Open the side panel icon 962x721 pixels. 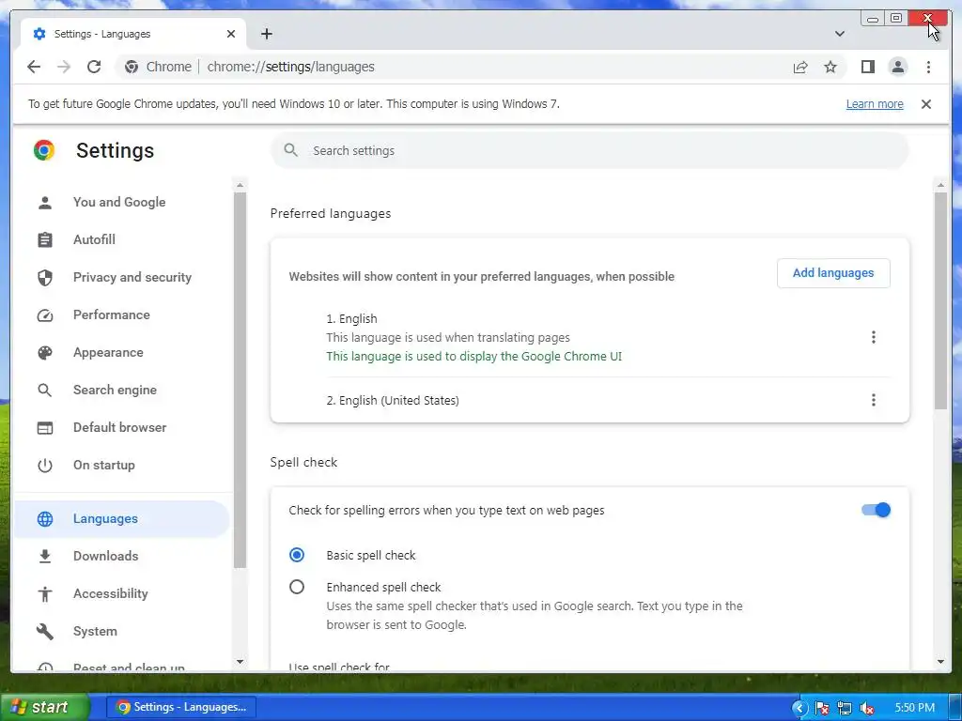(867, 67)
